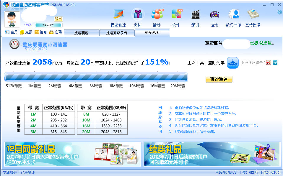Maximize the client window
This screenshot has height=176, width=283.
pyautogui.click(x=272, y=5)
